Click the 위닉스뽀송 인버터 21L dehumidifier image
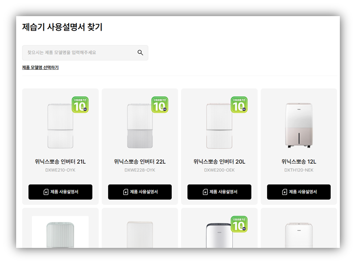356x264 pixels. tap(61, 126)
